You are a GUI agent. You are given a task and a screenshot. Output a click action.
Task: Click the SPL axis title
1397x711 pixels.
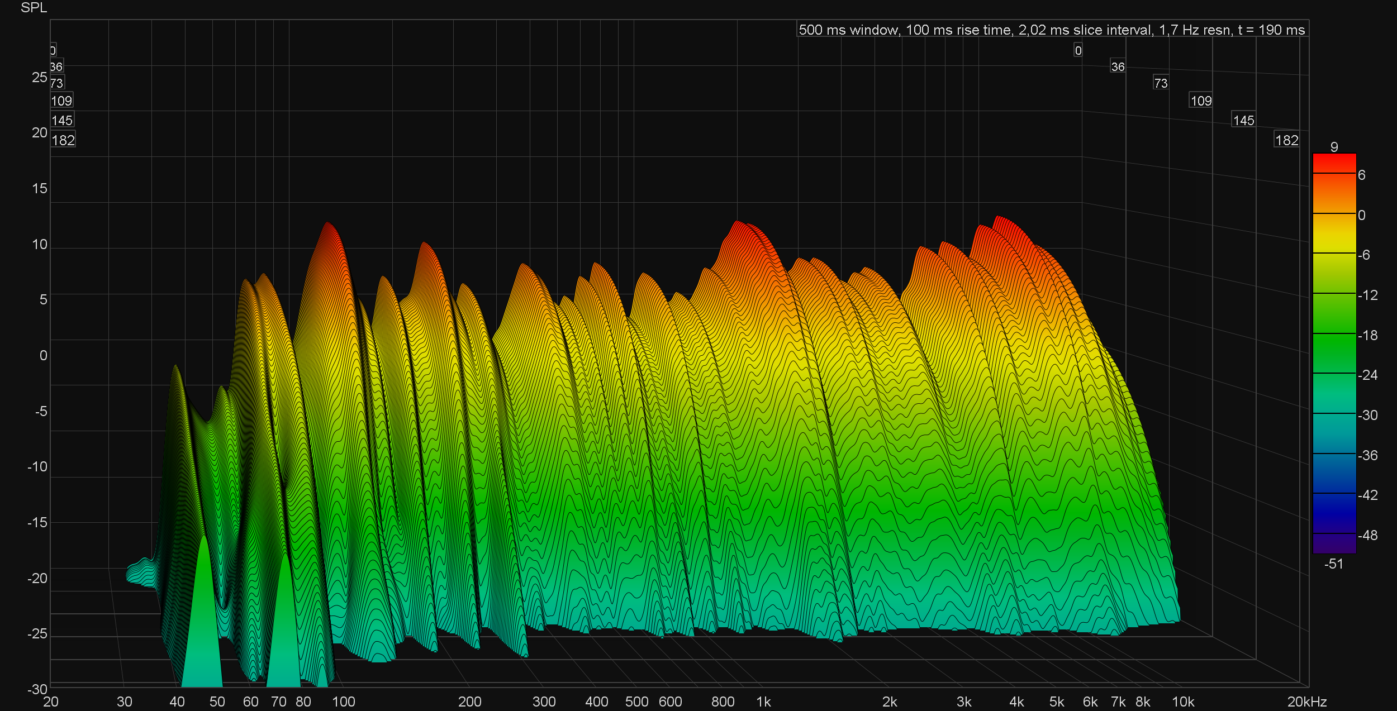pyautogui.click(x=34, y=7)
